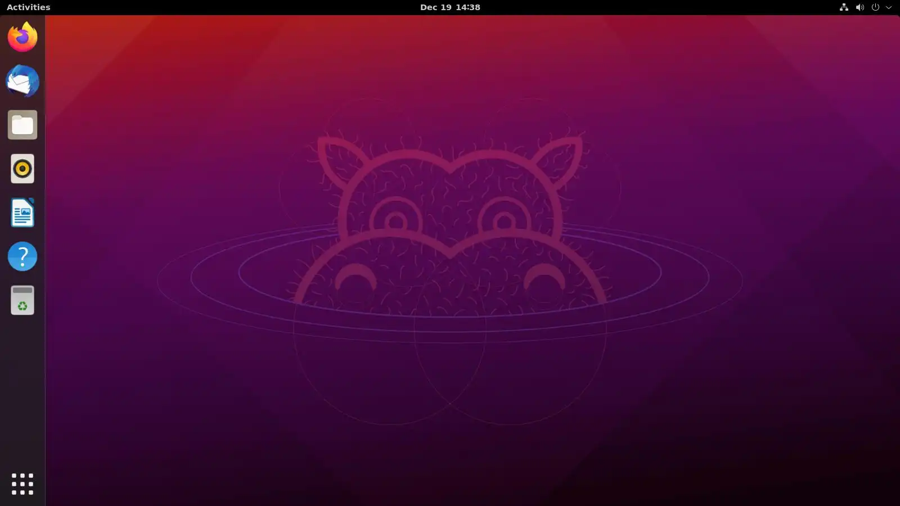The width and height of the screenshot is (900, 506).
Task: Click the power icon in top bar
Action: 875,7
